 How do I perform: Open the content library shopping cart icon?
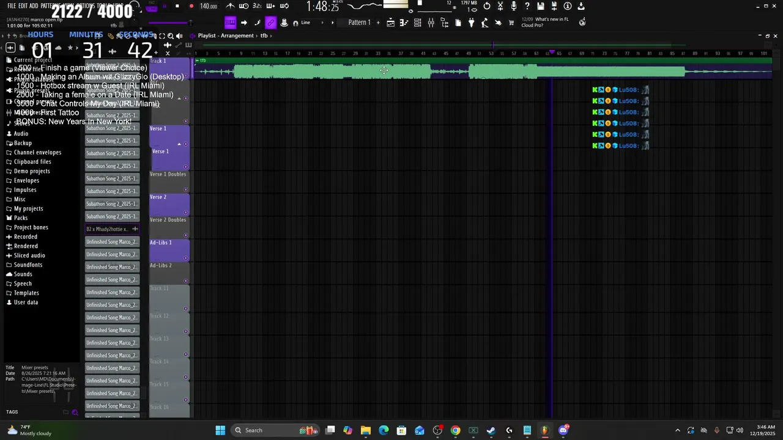pyautogui.click(x=511, y=23)
